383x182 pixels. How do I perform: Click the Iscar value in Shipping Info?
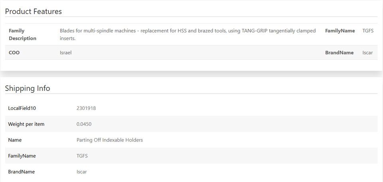[81, 172]
